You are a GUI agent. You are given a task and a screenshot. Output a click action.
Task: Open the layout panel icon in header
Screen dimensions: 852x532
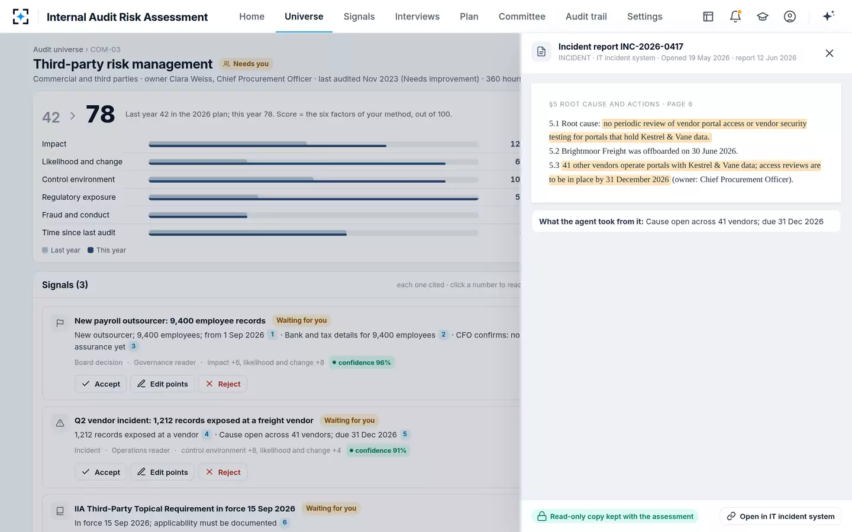point(708,17)
